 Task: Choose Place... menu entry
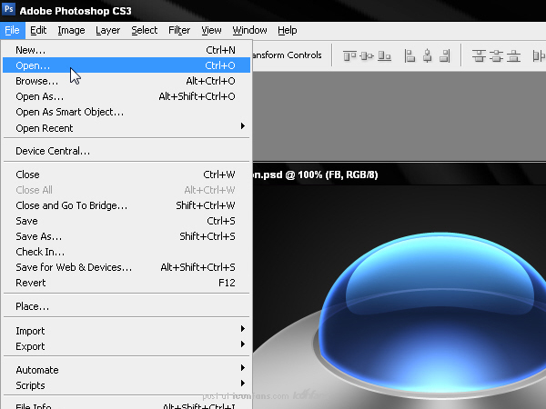point(126,306)
